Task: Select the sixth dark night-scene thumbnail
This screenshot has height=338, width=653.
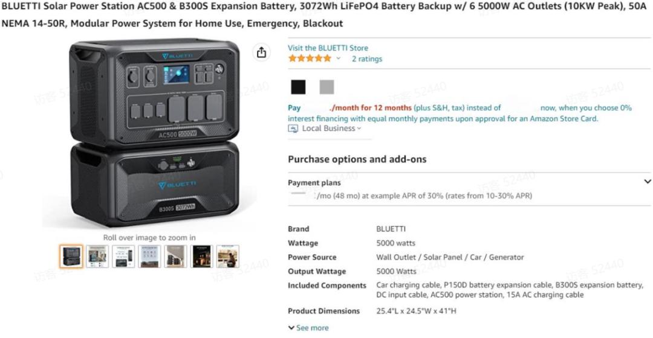Action: point(201,256)
